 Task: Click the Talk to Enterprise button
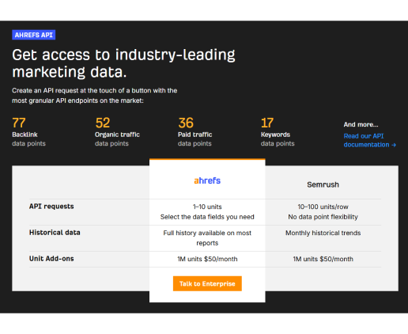click(207, 283)
